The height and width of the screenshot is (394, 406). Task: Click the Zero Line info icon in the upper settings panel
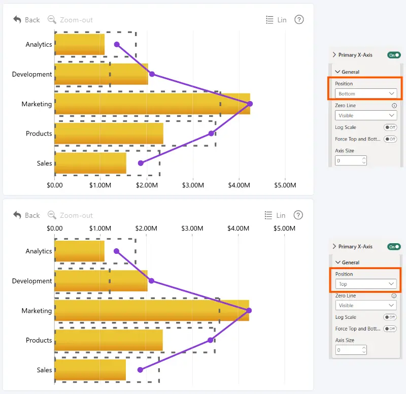coord(394,106)
